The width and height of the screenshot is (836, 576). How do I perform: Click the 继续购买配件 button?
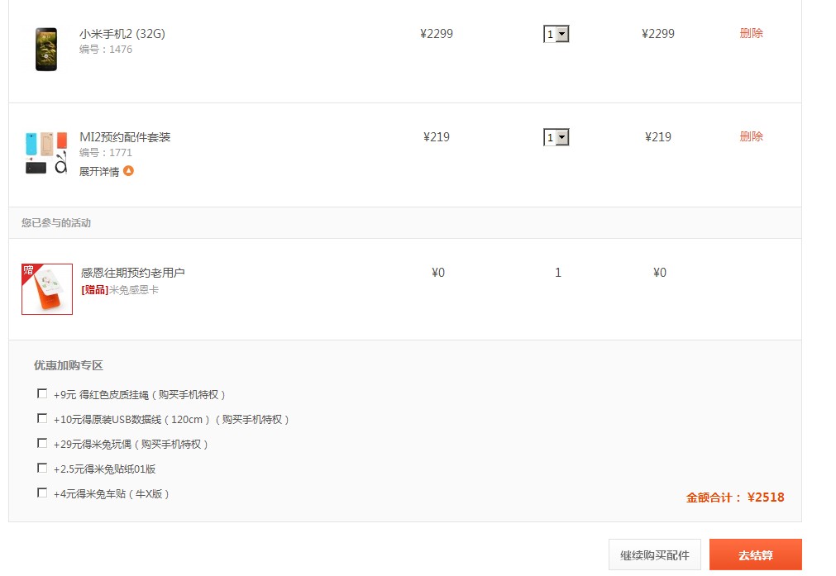(655, 555)
